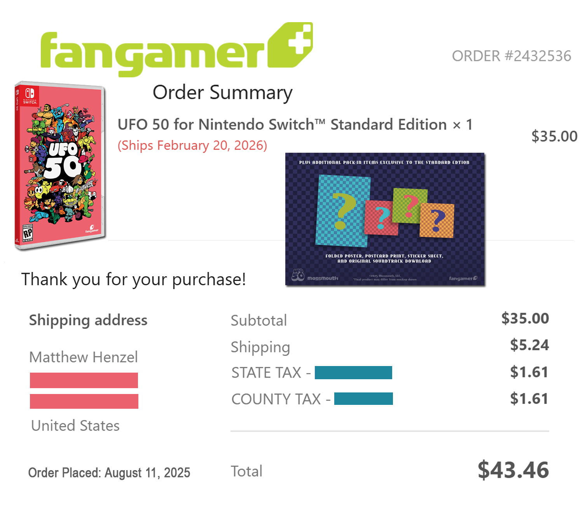
Task: Click the order number #2432536
Action: click(x=511, y=56)
